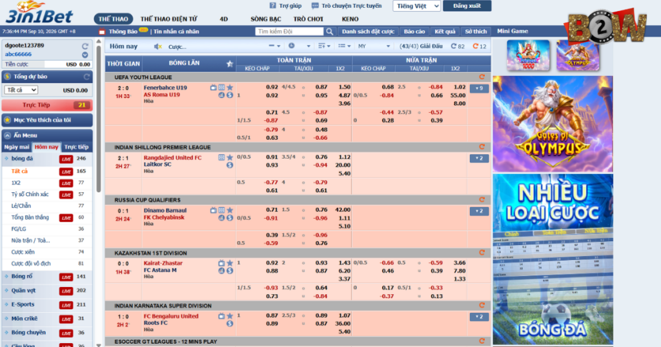
Task: Open the MY odds type dropdown
Action: coord(374,46)
